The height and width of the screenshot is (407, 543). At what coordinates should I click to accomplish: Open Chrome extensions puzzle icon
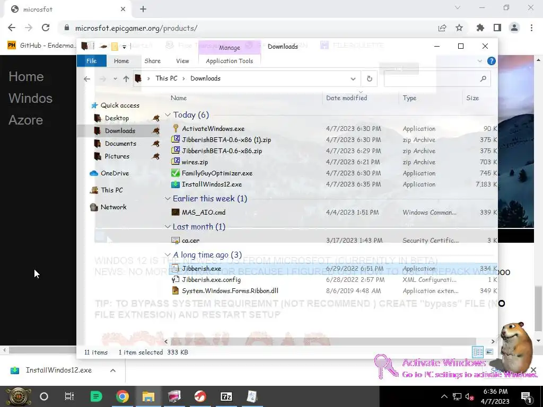coord(480,28)
